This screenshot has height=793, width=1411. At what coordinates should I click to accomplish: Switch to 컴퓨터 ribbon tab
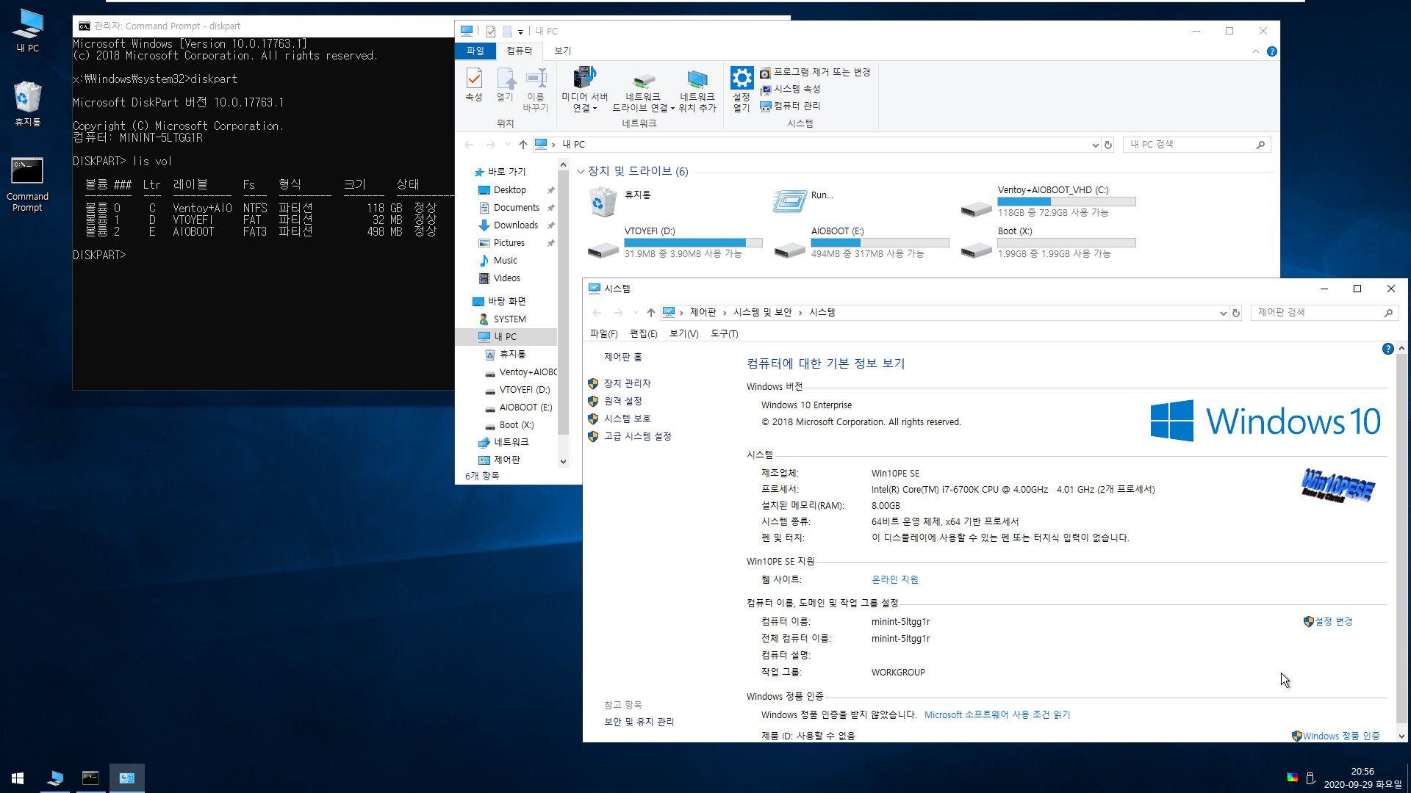point(519,51)
